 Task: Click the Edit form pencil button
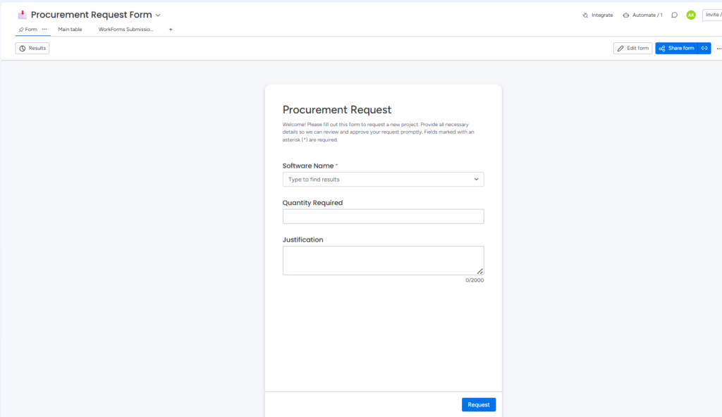click(632, 48)
